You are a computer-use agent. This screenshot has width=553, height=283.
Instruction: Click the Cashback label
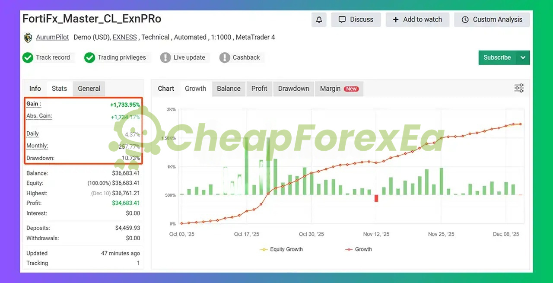246,57
